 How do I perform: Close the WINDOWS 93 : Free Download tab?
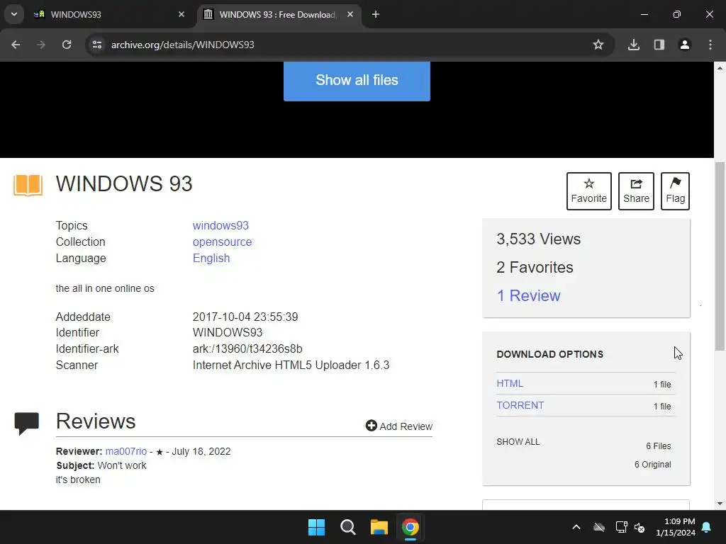tap(350, 14)
